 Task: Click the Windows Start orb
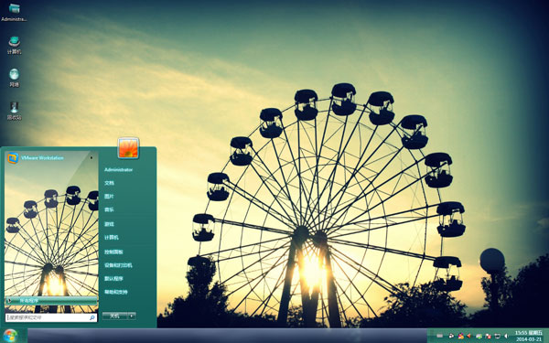[10, 336]
